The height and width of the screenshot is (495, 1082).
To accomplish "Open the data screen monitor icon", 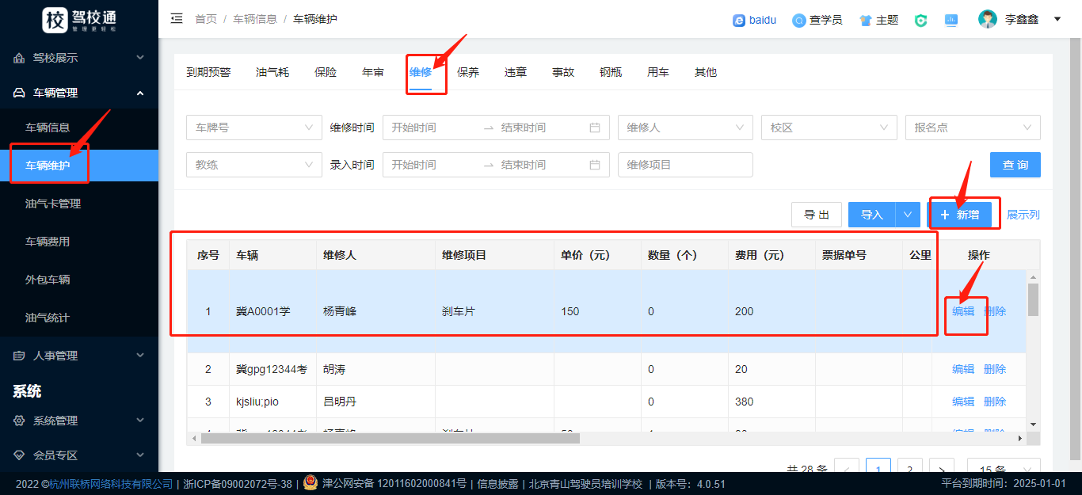I will (x=951, y=20).
